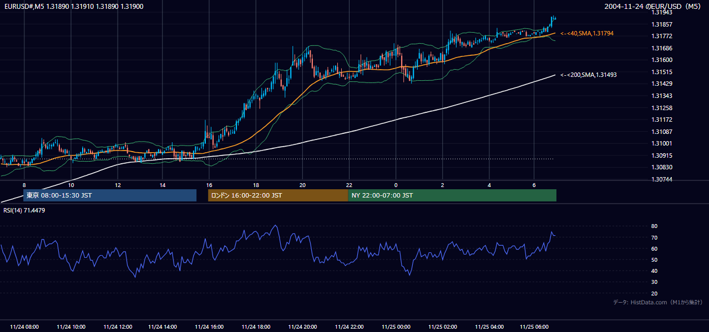Click hour label 8 on price chart time axis
This screenshot has height=332, width=709.
24,185
